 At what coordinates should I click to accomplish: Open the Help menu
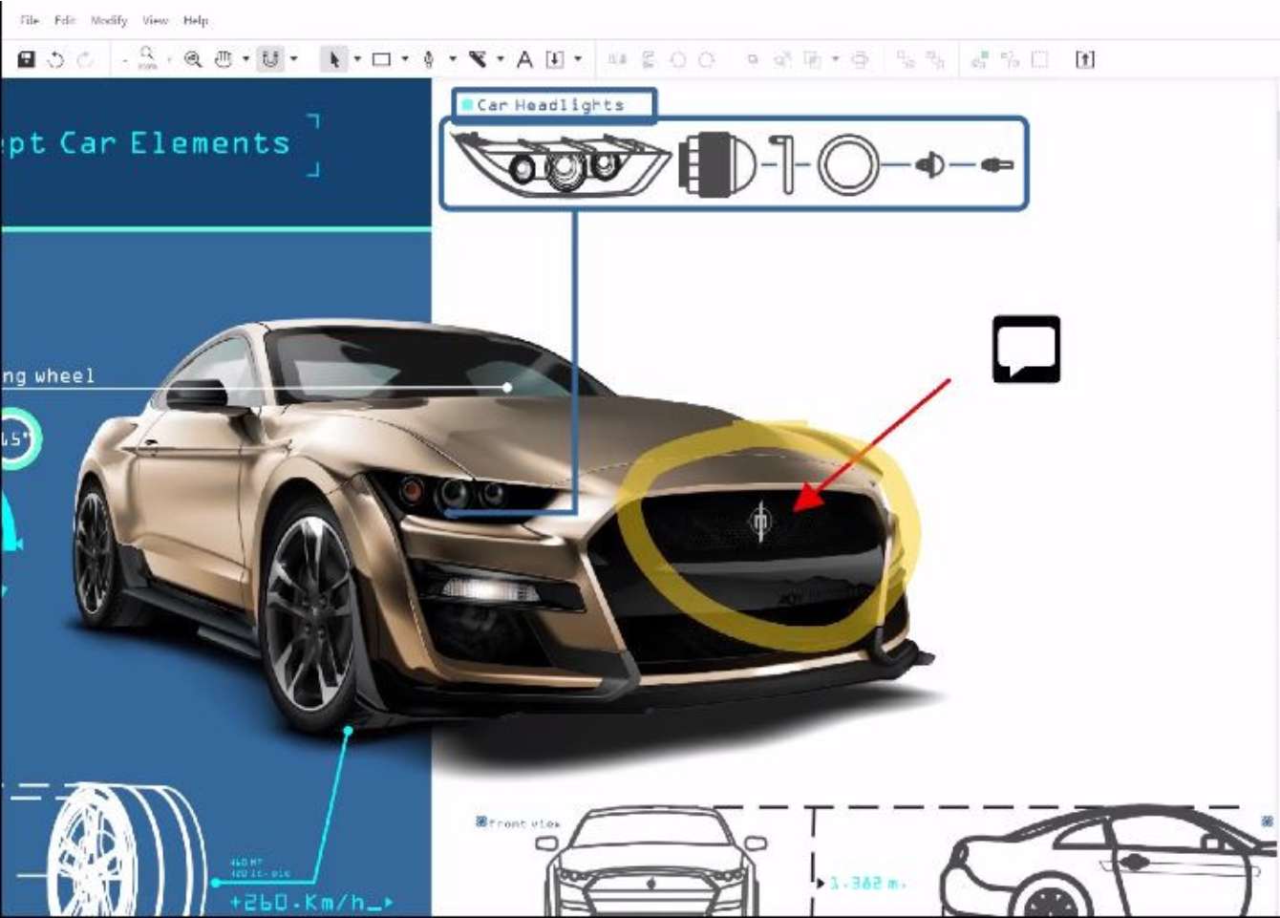pyautogui.click(x=196, y=20)
